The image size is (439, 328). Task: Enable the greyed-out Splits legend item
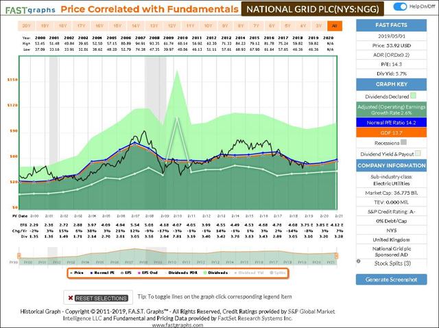tap(278, 272)
